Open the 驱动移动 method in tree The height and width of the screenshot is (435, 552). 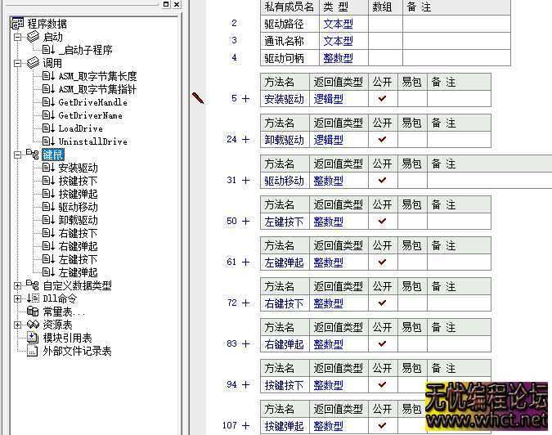78,207
